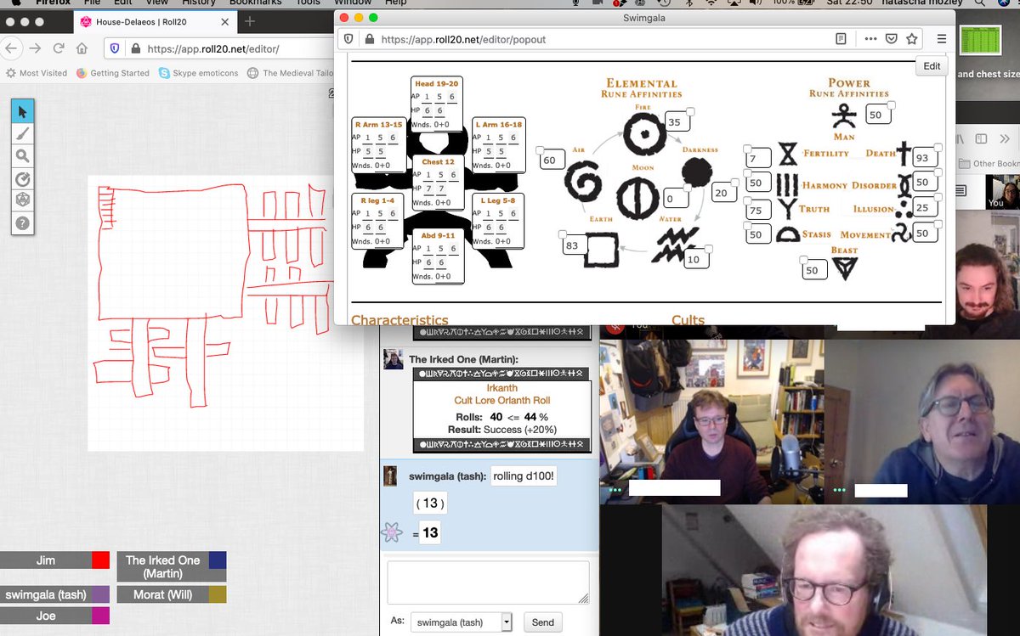The width and height of the screenshot is (1020, 636).
Task: Open hamburger menu in Swimgala popup
Action: [x=941, y=39]
